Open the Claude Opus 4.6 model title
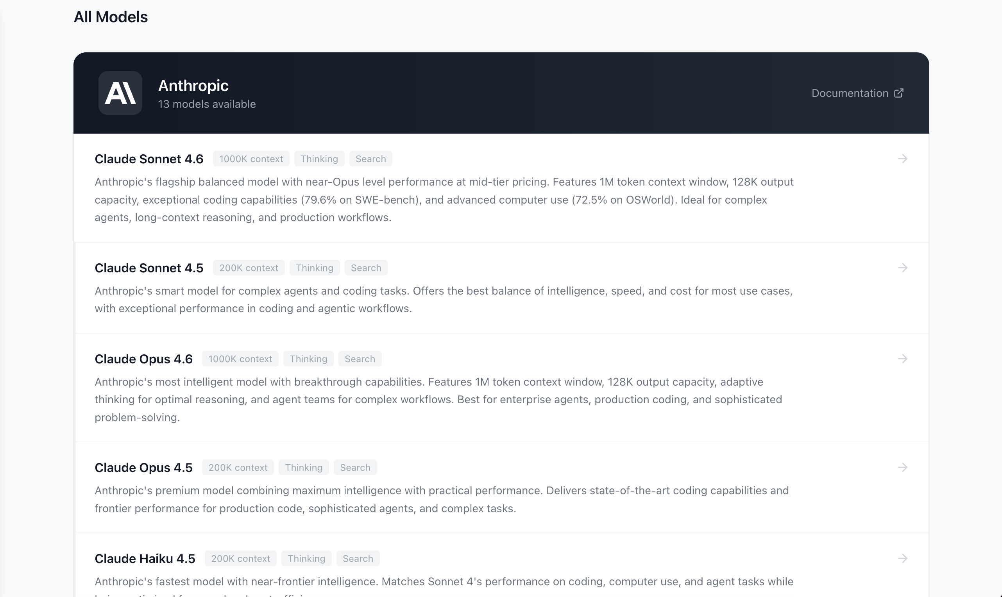Image resolution: width=1002 pixels, height=597 pixels. pyautogui.click(x=143, y=359)
